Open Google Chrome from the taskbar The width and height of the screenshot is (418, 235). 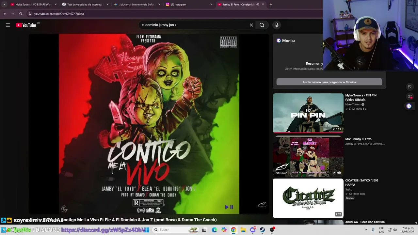pyautogui.click(x=233, y=230)
